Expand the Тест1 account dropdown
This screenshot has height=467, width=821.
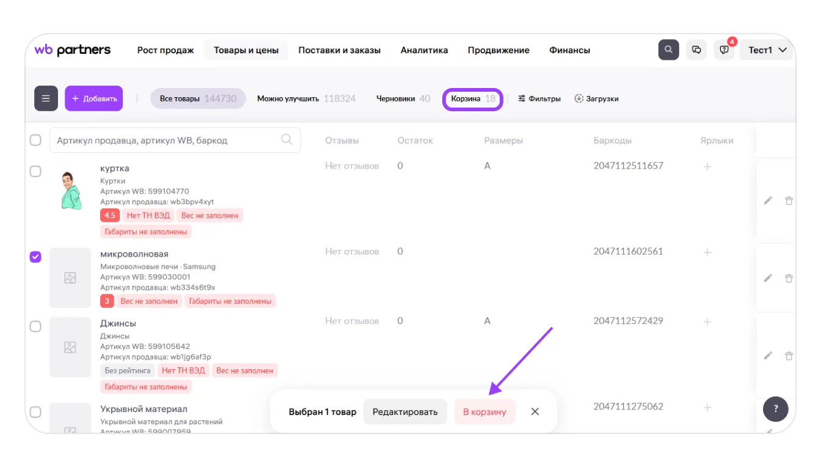point(767,50)
